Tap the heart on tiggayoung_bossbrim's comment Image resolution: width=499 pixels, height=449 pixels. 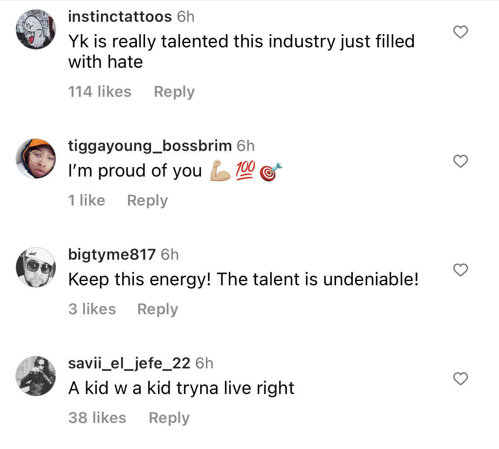tap(460, 162)
